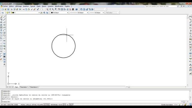Switch to the Objet model tab
192x108 pixels.
point(16,87)
